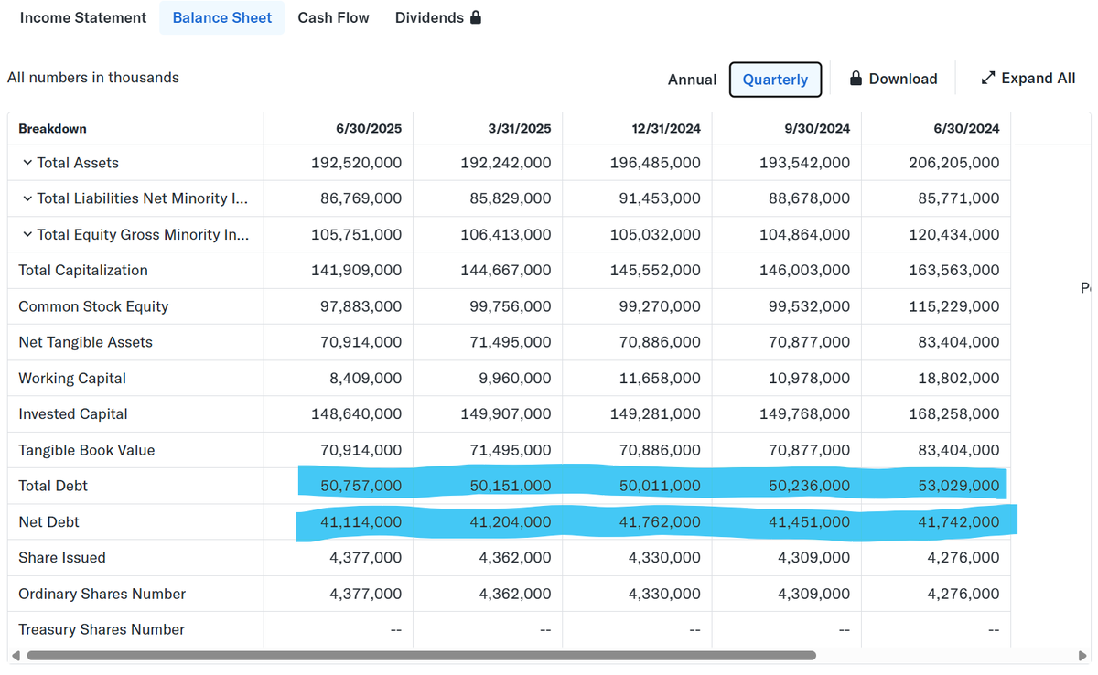This screenshot has height=675, width=1098.
Task: Click Working Capital value 8,409,000
Action: (x=365, y=379)
